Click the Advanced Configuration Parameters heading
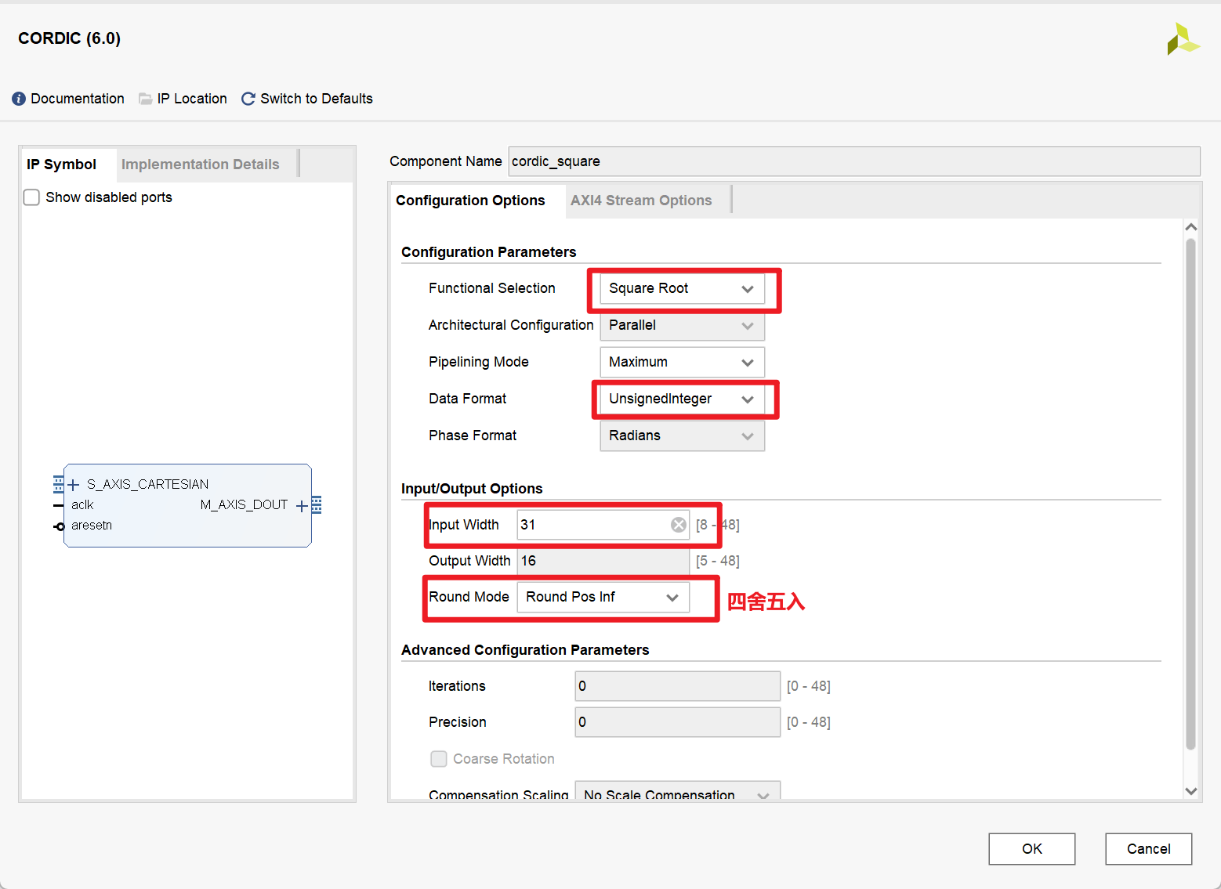 pyautogui.click(x=525, y=650)
